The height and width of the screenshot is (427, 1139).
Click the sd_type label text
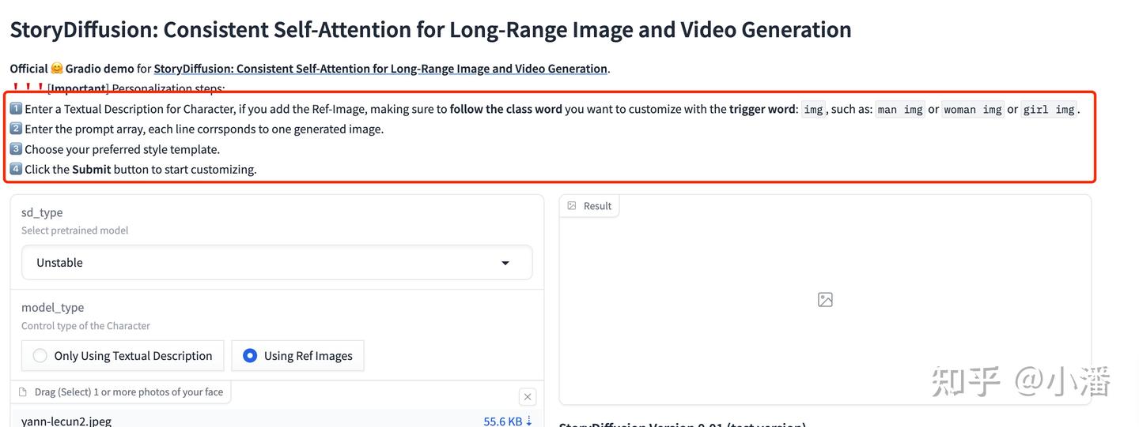pos(42,212)
